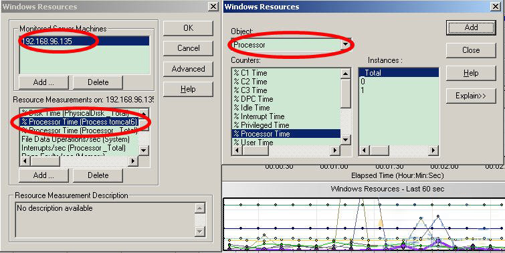Screen dimensions: 505x253
Task: Open the Object dropdown arrow next to Processor
Action: coord(345,45)
